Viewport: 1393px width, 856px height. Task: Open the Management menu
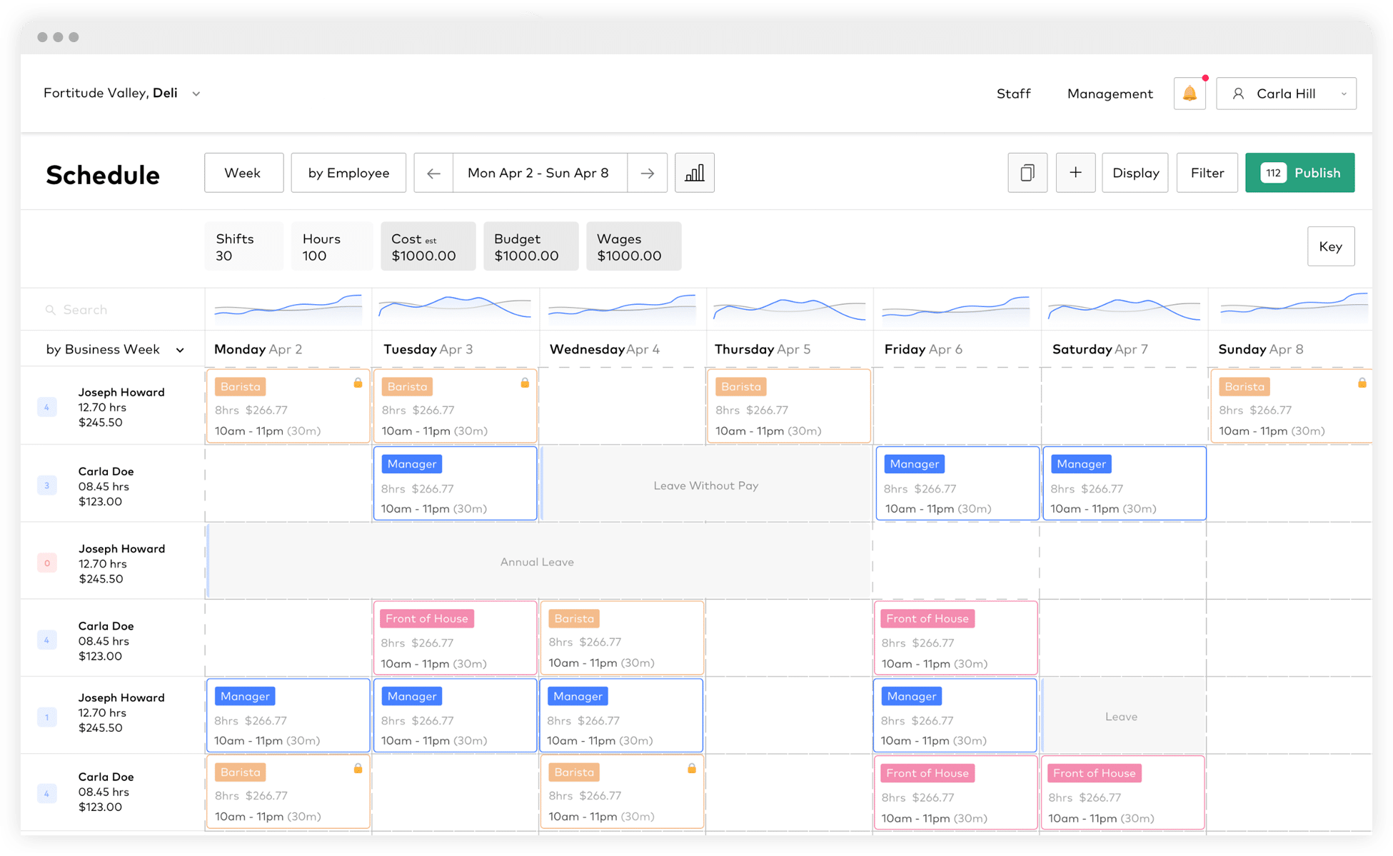[x=1110, y=94]
